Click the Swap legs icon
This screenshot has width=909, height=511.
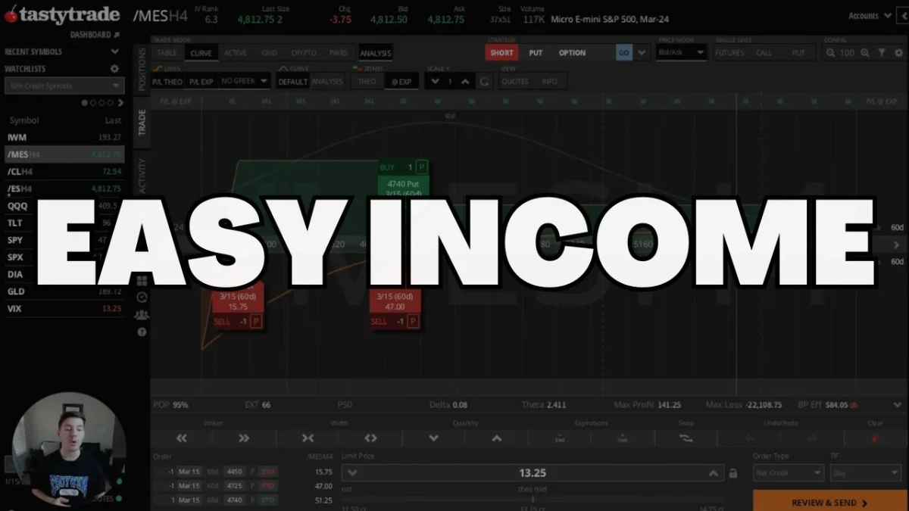(686, 438)
